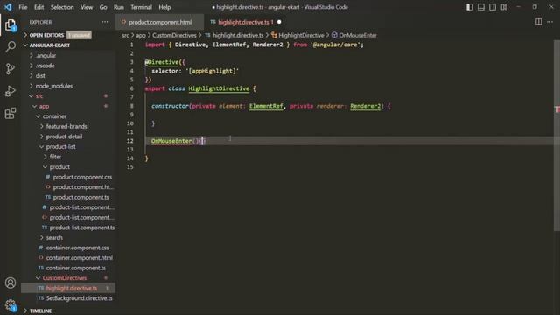This screenshot has width=560, height=315.
Task: Click the Split Editor Right icon
Action: point(539,22)
